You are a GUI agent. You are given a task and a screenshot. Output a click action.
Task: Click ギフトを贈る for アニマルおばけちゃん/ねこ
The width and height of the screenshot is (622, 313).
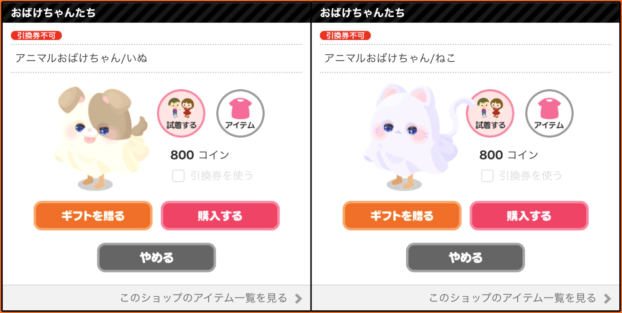(x=402, y=216)
